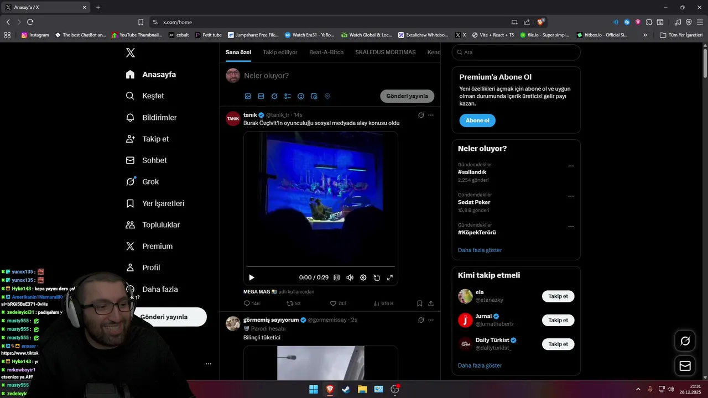Open Takip et in sidebar

point(147,139)
